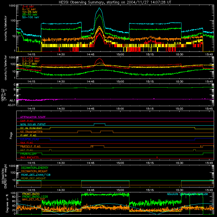Click the 0.3-0.8 MeV legend entry
Screen dimensions: 217x217
[31, 61]
